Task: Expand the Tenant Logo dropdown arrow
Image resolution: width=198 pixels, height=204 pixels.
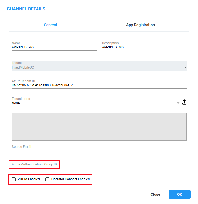Action: 178,103
